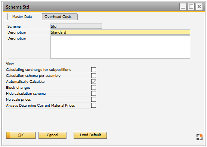Click the Block changes label text
This screenshot has width=207, height=147.
coord(18,88)
